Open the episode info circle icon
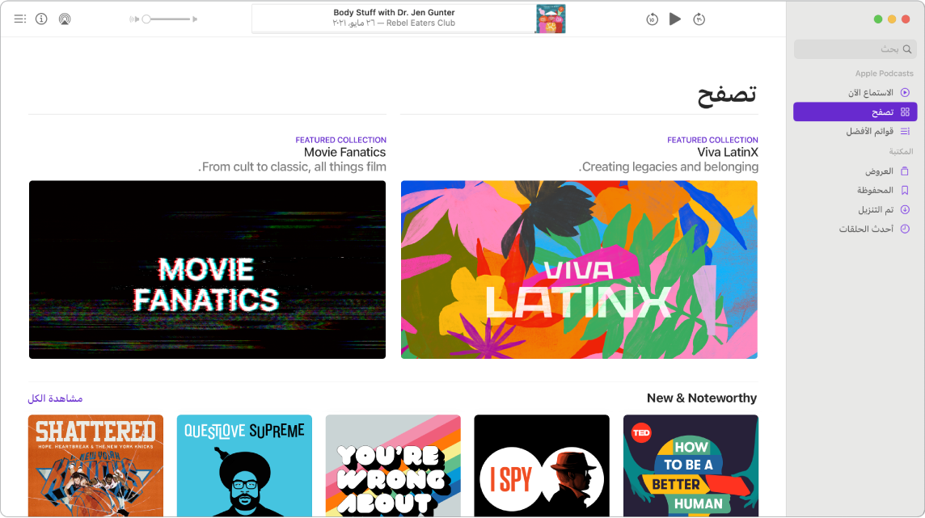This screenshot has width=925, height=518. [x=41, y=19]
